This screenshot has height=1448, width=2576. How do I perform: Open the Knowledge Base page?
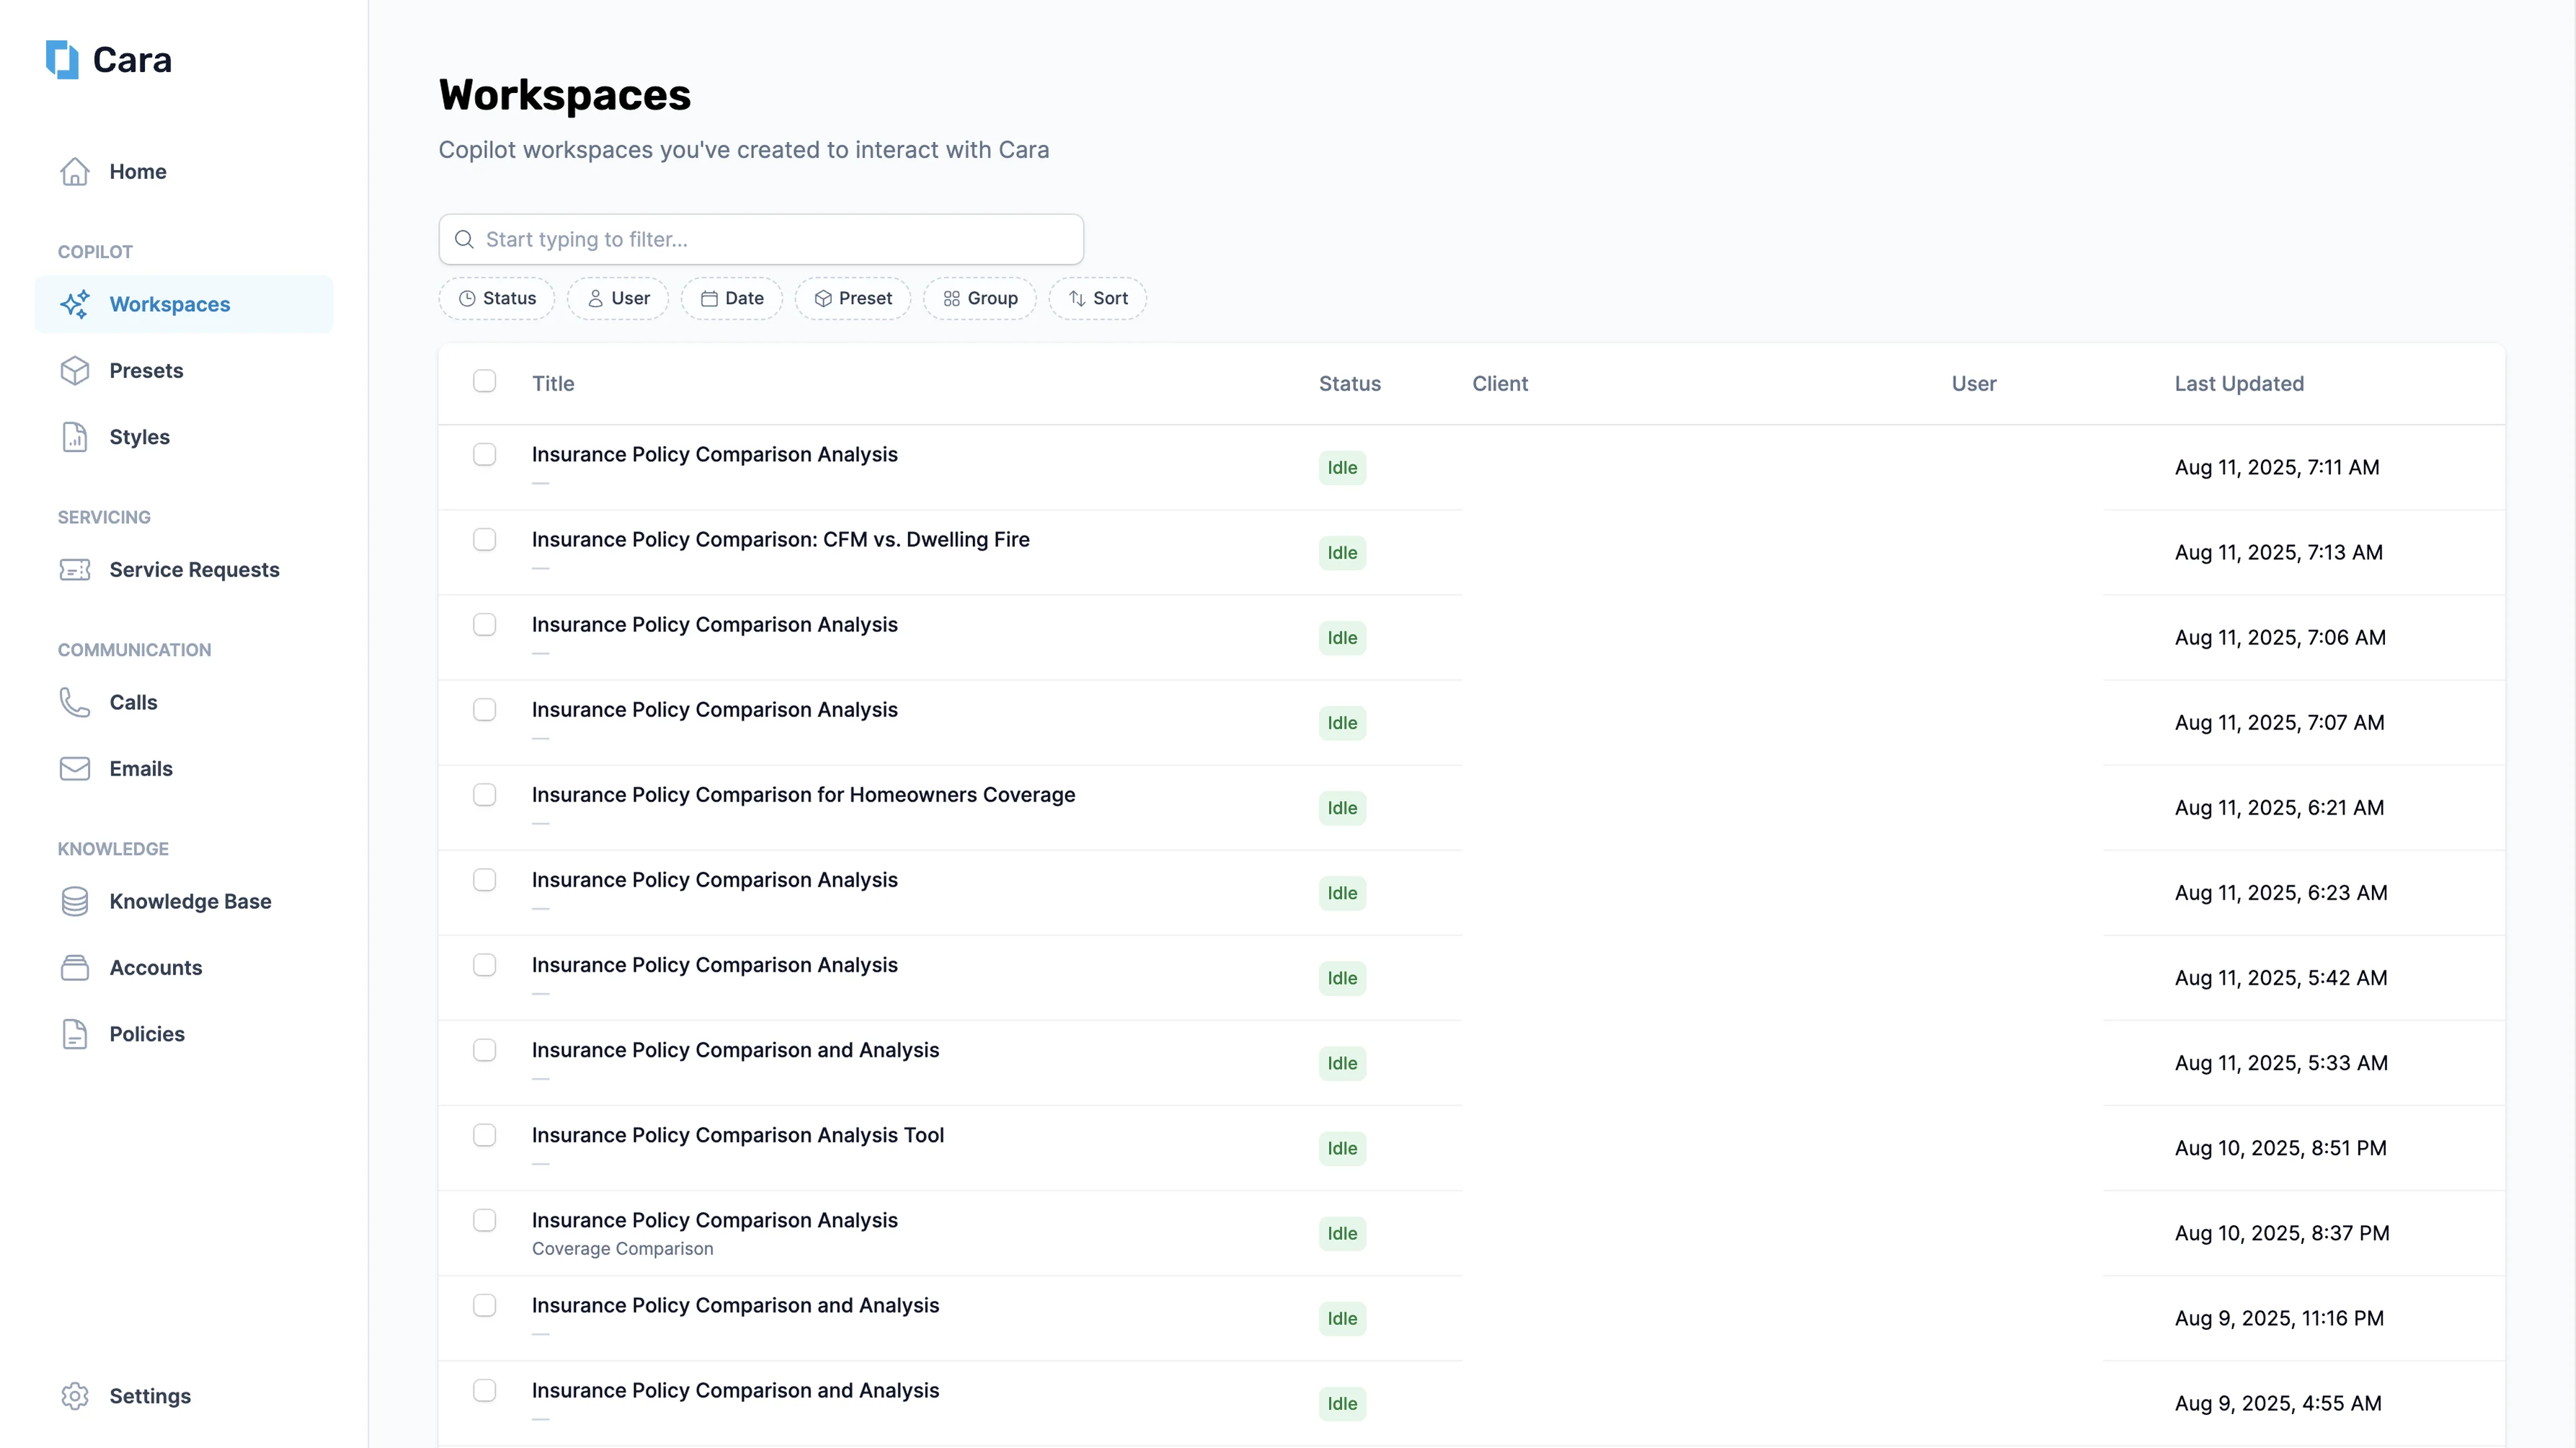click(184, 901)
